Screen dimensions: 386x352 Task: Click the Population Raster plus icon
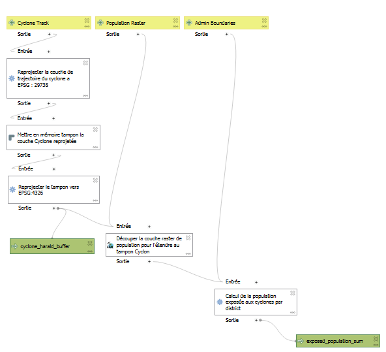pyautogui.click(x=100, y=23)
